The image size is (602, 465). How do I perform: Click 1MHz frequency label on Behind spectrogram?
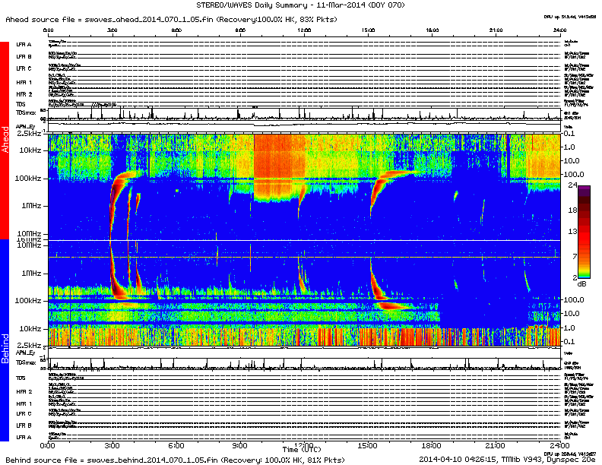(31, 274)
